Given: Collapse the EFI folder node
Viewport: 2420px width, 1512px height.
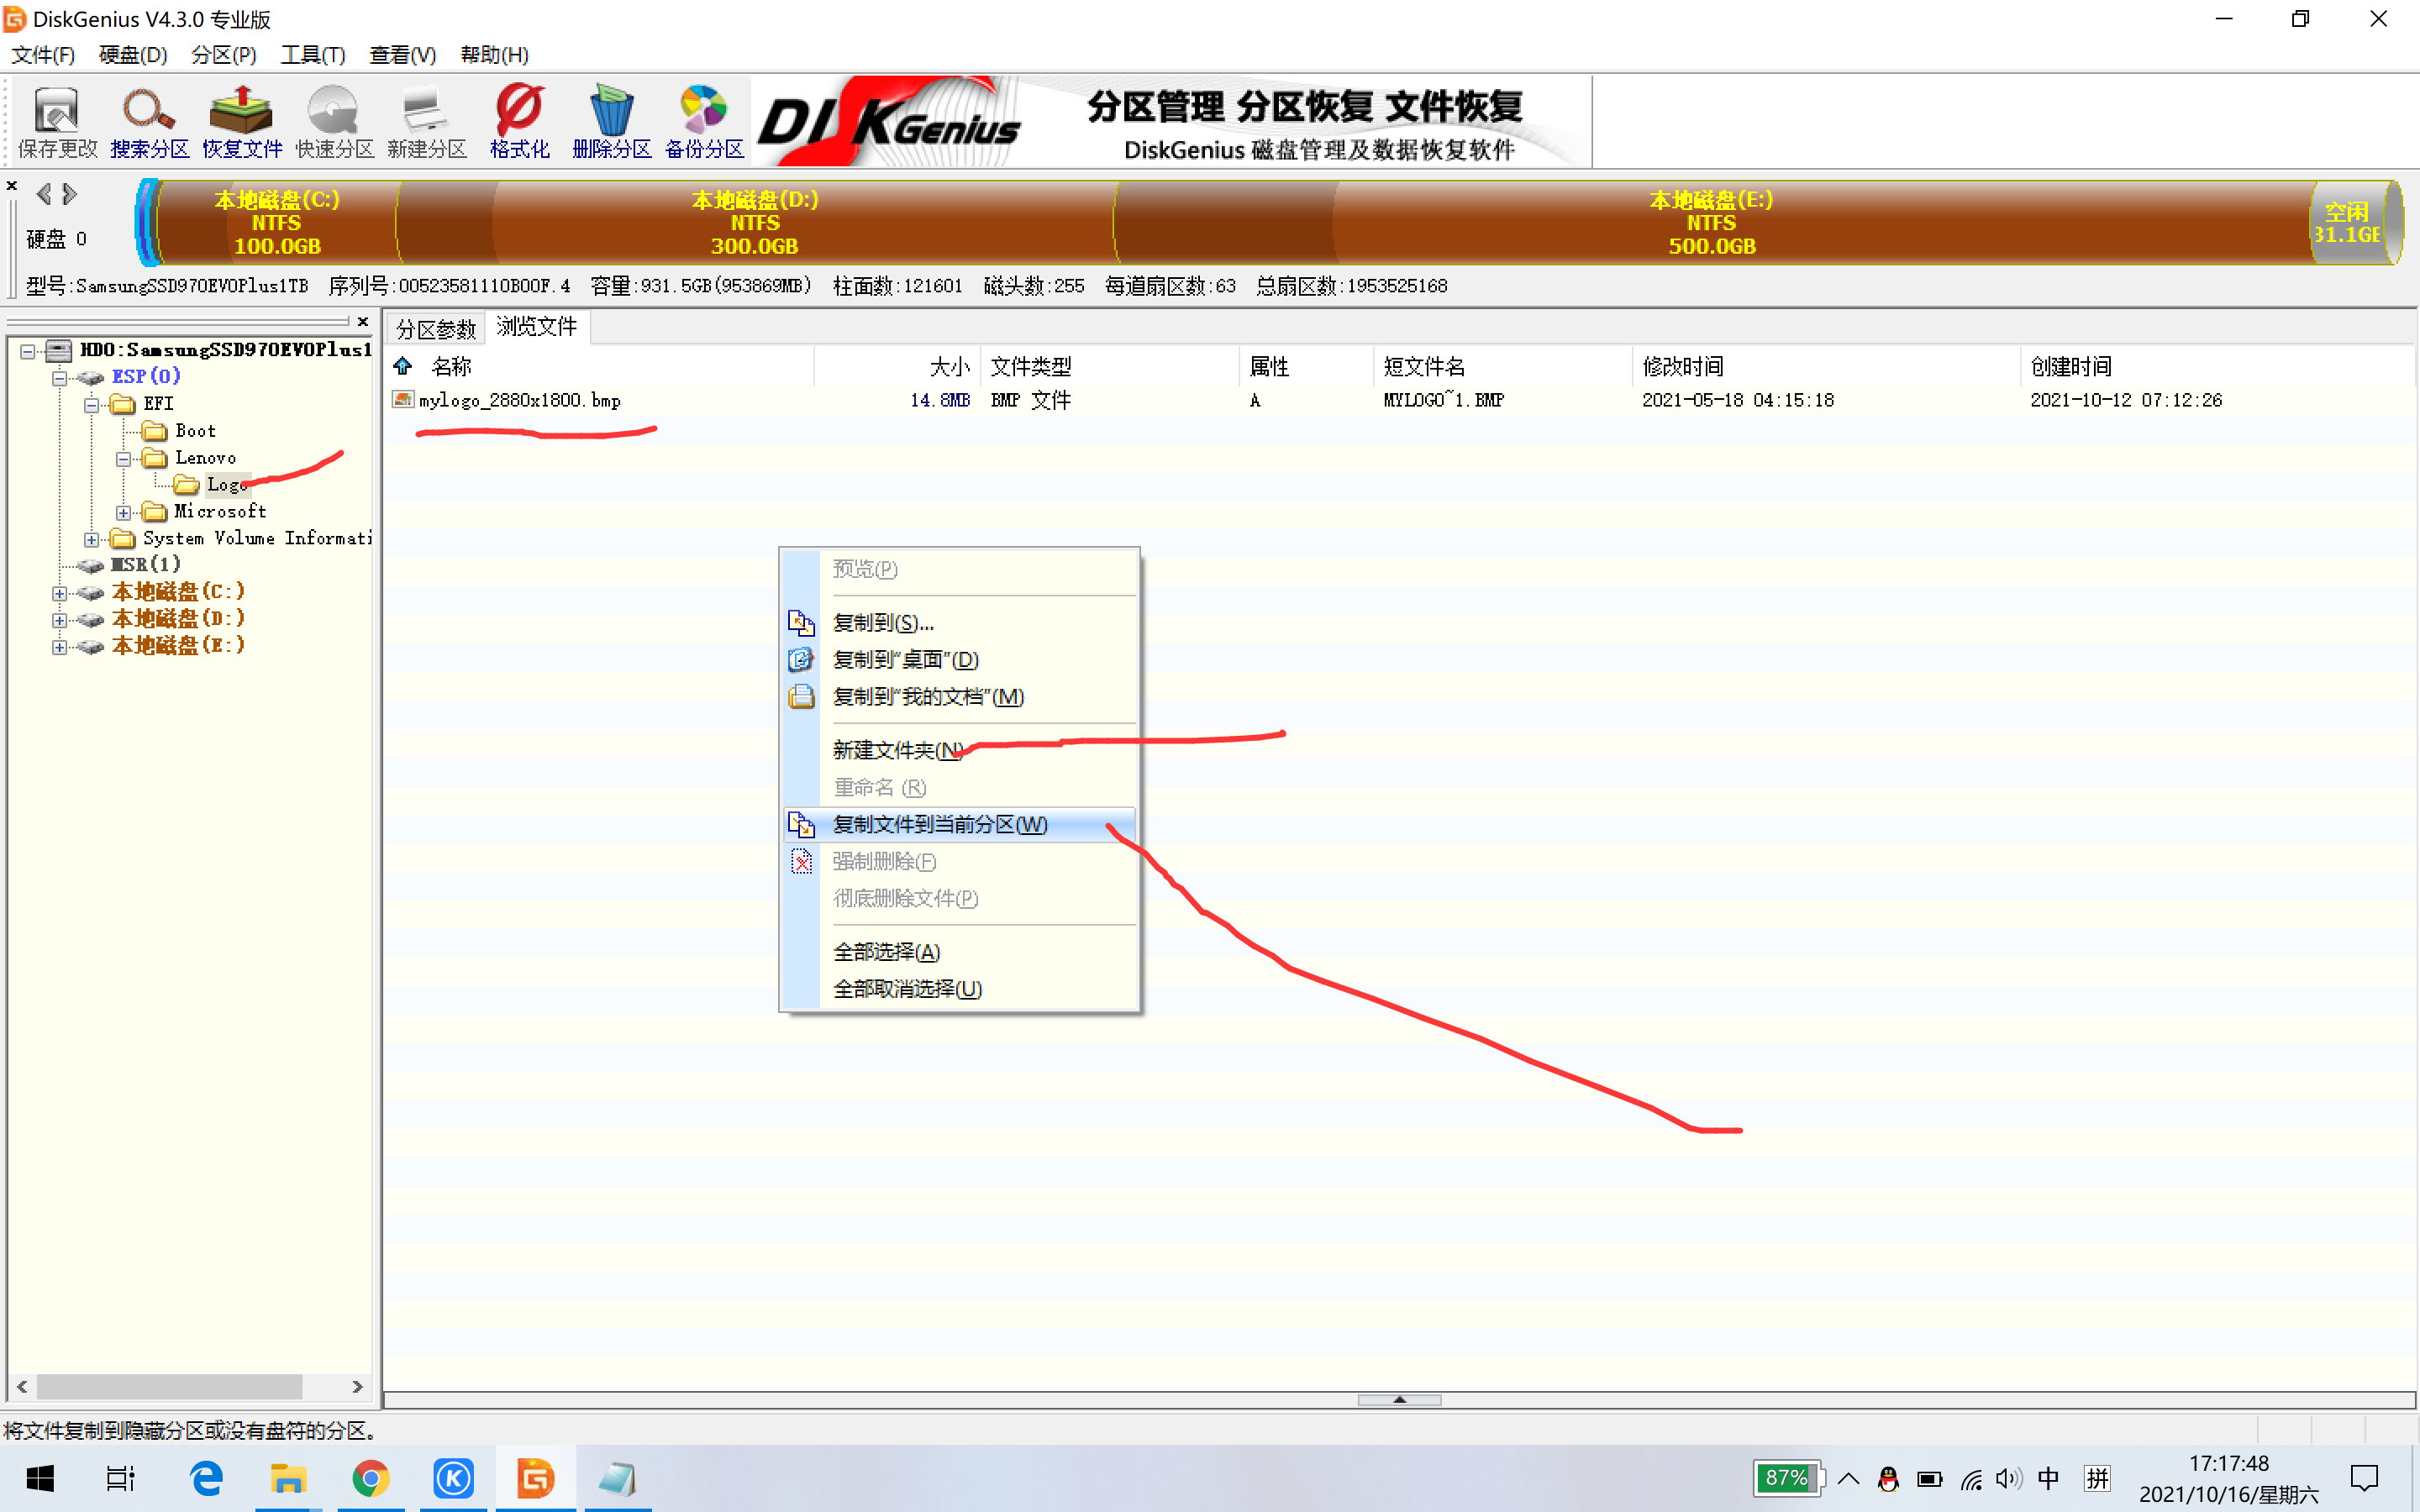Looking at the screenshot, I should (x=92, y=405).
